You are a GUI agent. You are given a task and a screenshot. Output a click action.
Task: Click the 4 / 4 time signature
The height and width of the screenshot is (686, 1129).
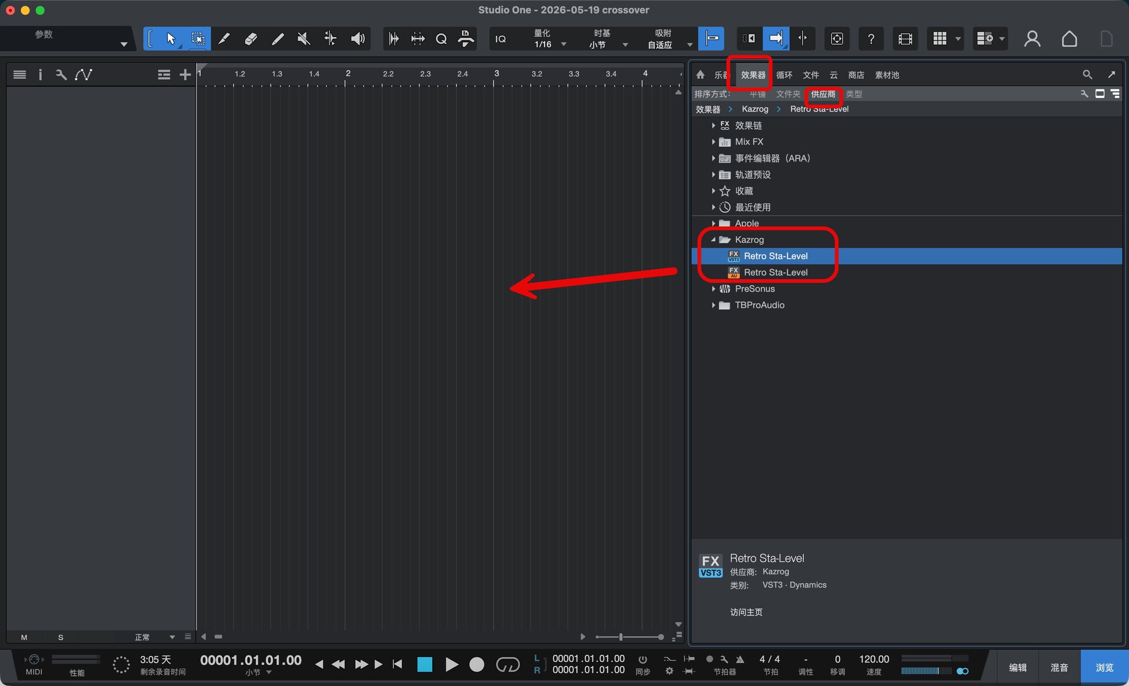(769, 659)
